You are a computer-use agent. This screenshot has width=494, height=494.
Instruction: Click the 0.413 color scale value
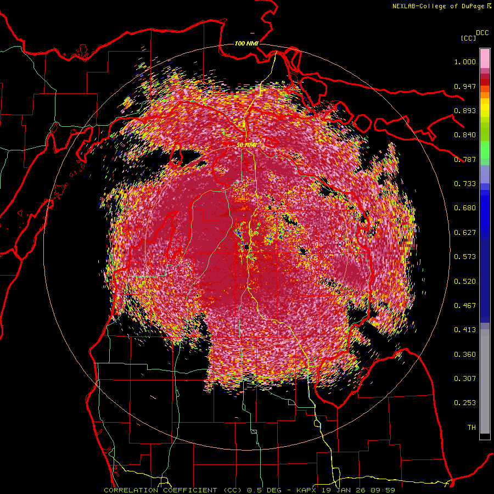[465, 330]
